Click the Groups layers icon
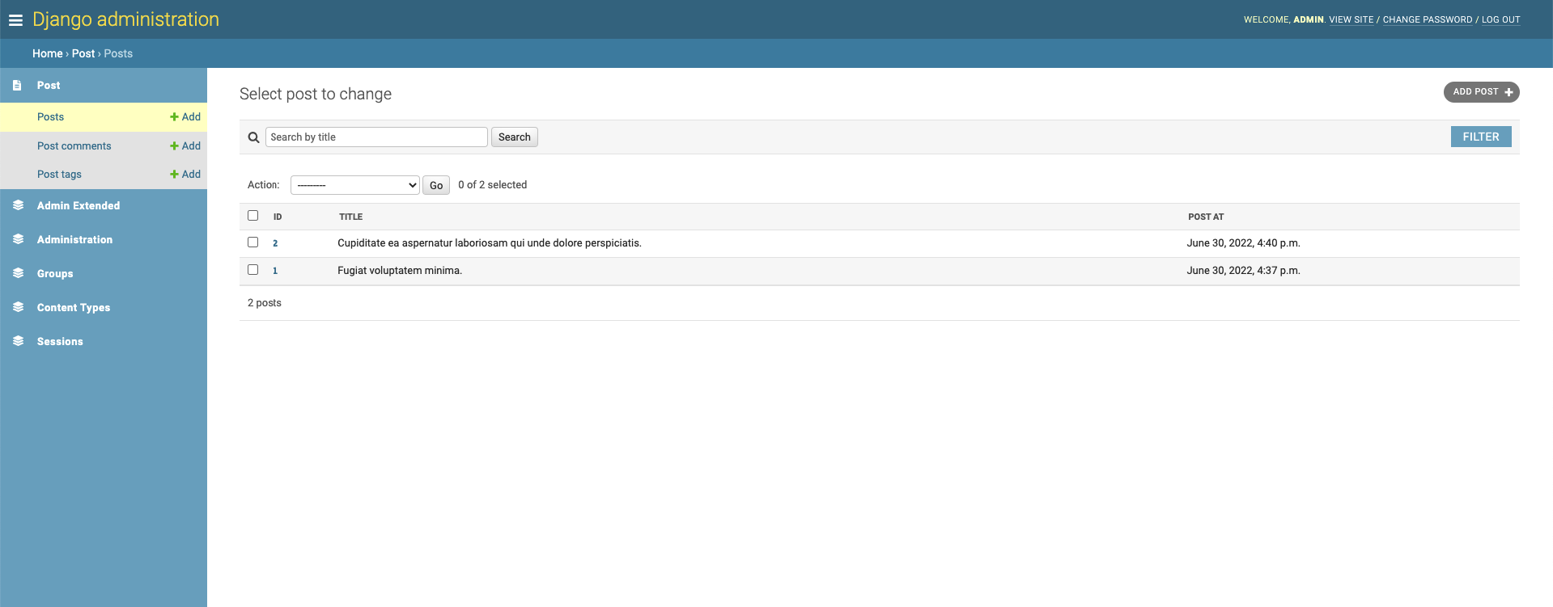 [18, 273]
